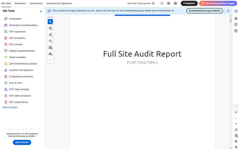Switch to Elektronische Signaturen tab
Image resolution: width=239 pixels, height=149 pixels.
click(59, 4)
